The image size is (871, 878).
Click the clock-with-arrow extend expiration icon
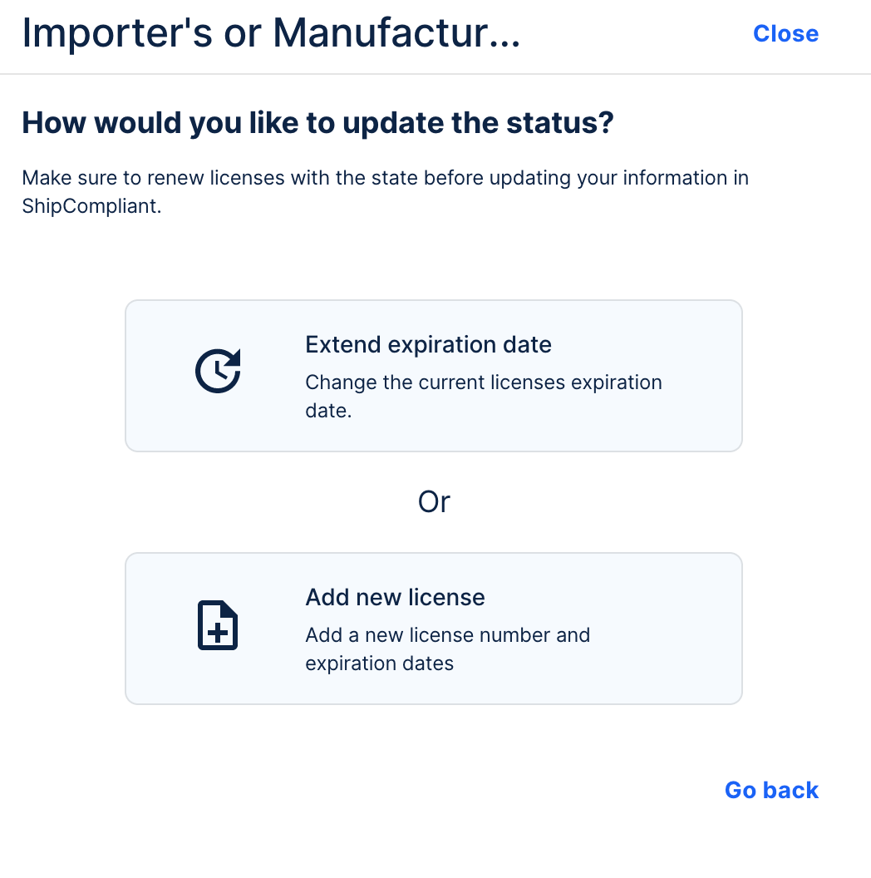pos(218,372)
